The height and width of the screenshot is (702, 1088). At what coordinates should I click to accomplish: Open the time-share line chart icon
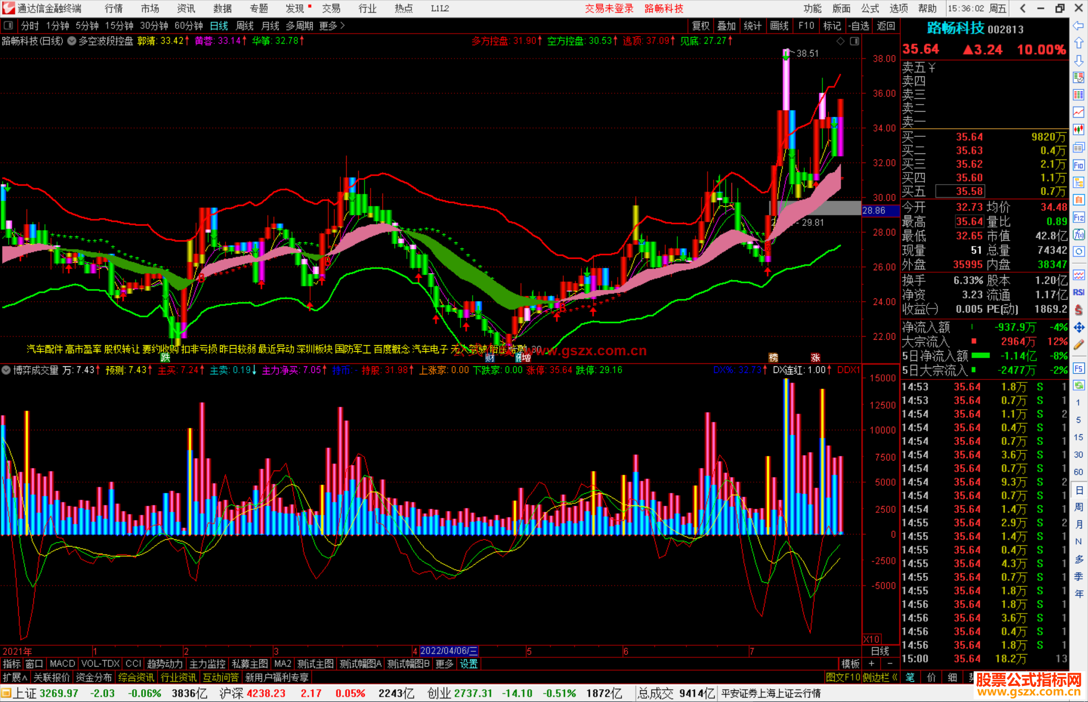point(1078,112)
